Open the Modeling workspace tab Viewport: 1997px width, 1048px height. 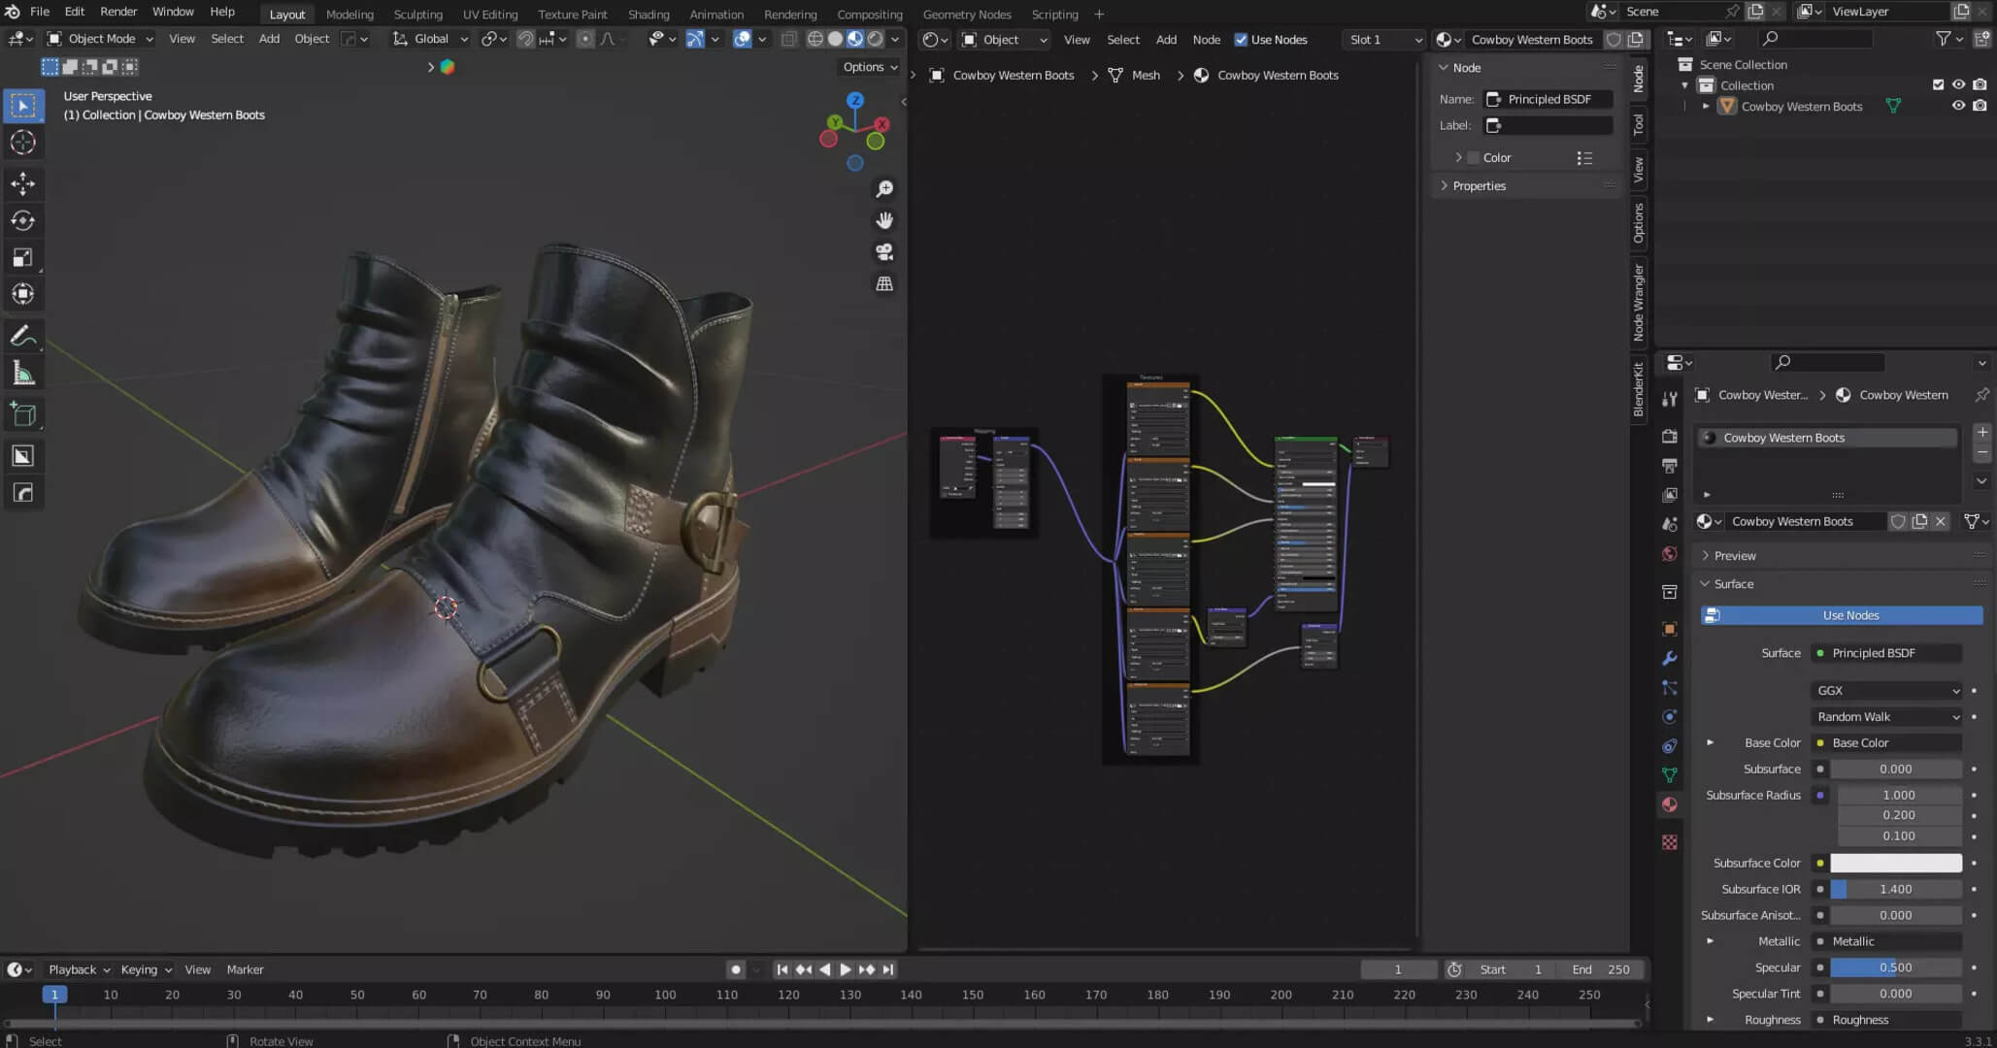[349, 14]
